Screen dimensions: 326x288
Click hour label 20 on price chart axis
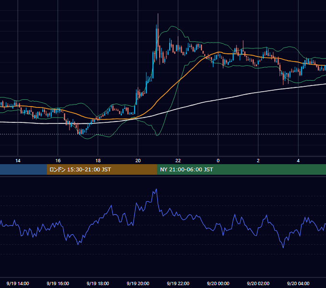coord(138,161)
